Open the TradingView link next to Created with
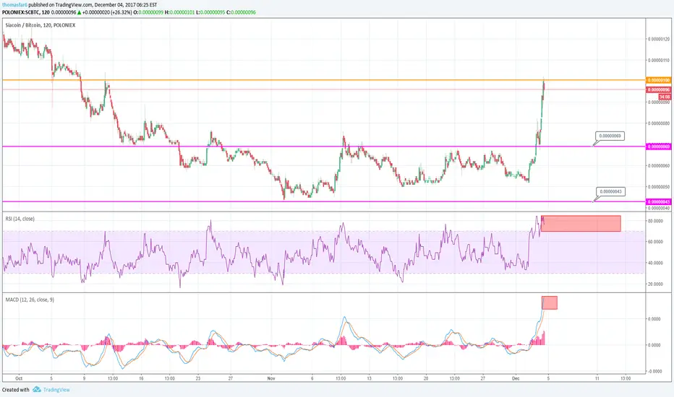Image resolution: width=674 pixels, height=397 pixels. 56,390
